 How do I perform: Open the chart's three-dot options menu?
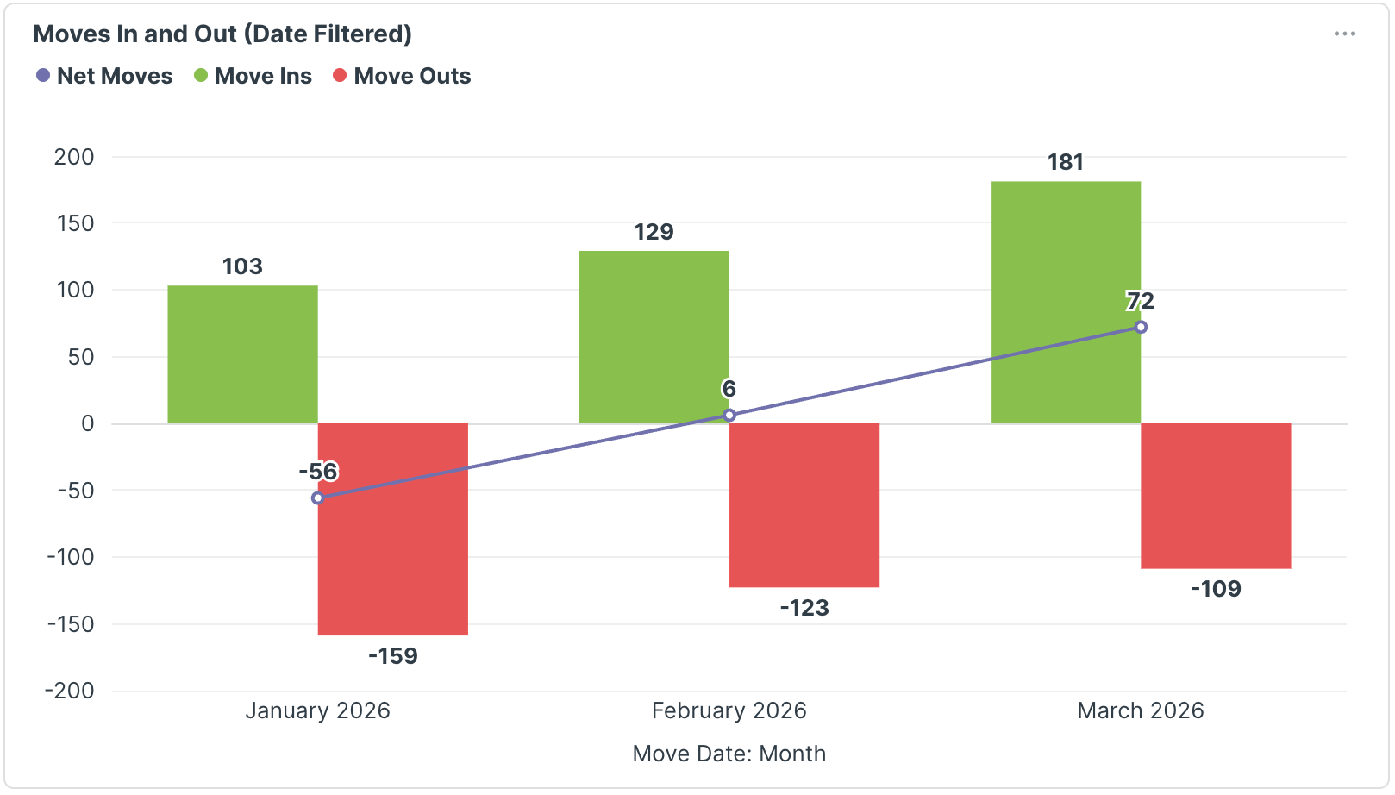click(x=1344, y=34)
